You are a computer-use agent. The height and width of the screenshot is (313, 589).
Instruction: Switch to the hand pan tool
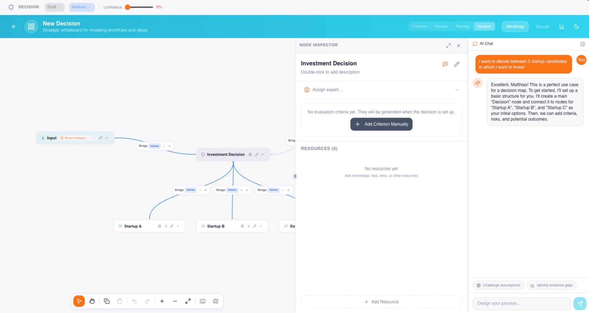point(92,301)
